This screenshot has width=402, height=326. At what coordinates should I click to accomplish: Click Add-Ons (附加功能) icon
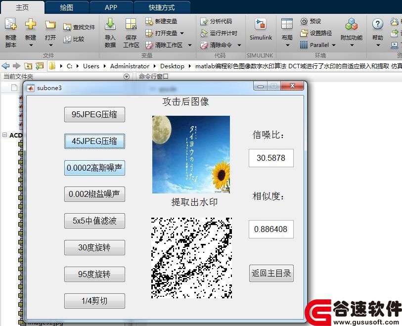[352, 24]
